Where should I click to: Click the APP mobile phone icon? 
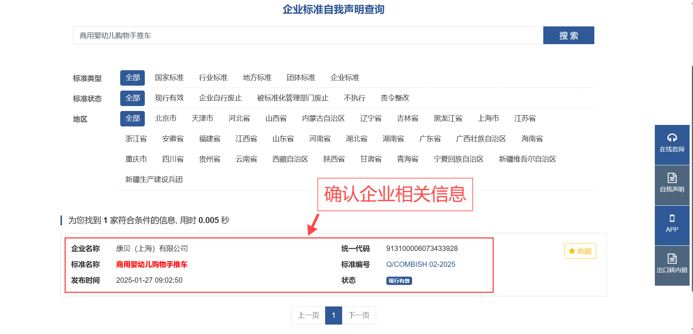click(x=672, y=219)
